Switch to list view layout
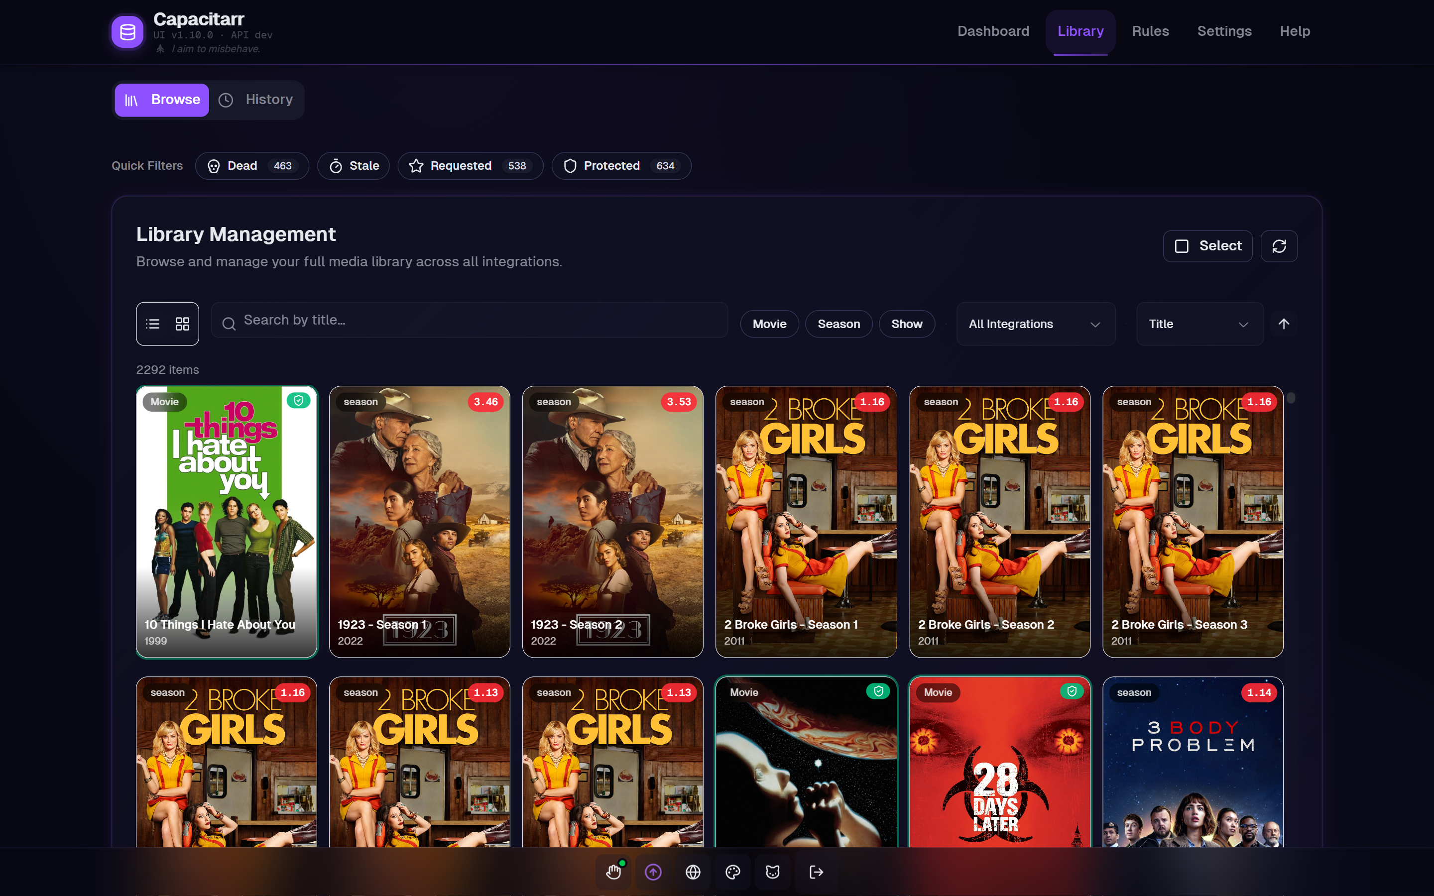Image resolution: width=1434 pixels, height=896 pixels. (153, 324)
